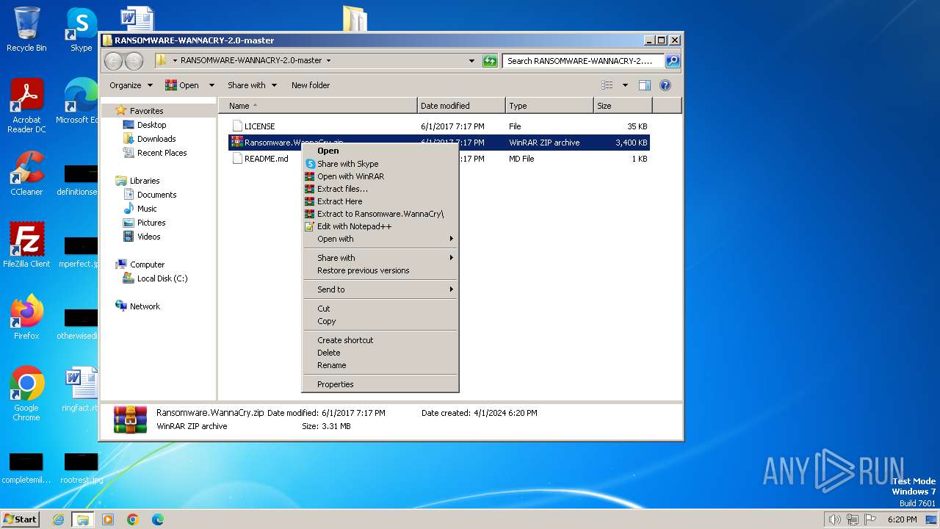Open Edge from the taskbar
The image size is (940, 529).
point(157,519)
